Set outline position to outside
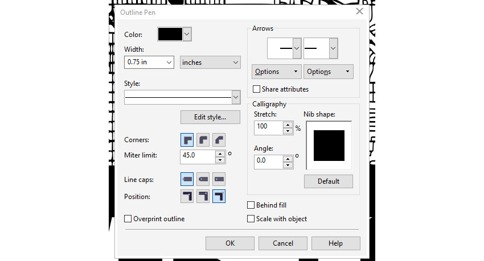This screenshot has height=261, width=484. coord(187,197)
